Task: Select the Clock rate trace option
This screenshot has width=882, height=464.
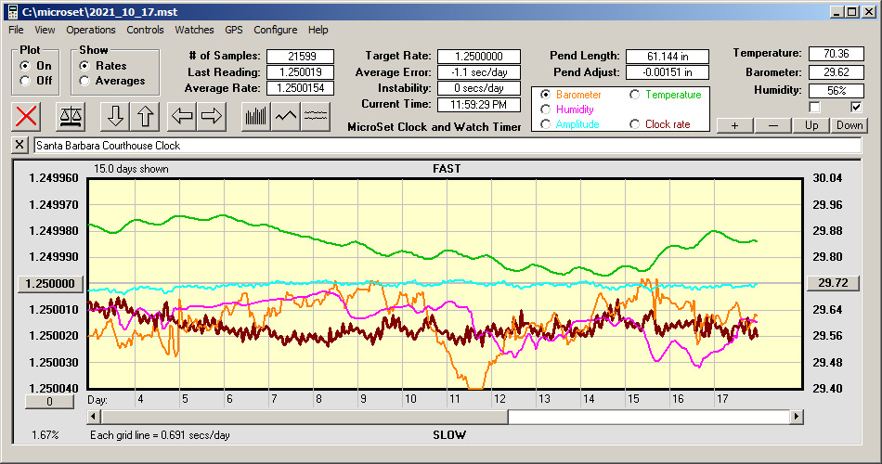Action: pyautogui.click(x=634, y=124)
